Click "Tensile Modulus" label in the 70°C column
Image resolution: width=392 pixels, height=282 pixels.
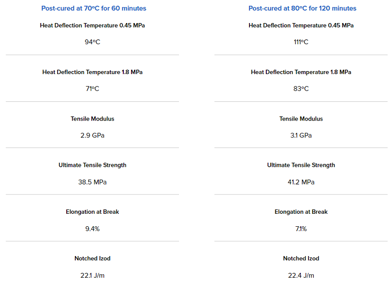click(93, 119)
